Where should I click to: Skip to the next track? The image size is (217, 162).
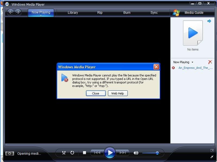[123, 153]
